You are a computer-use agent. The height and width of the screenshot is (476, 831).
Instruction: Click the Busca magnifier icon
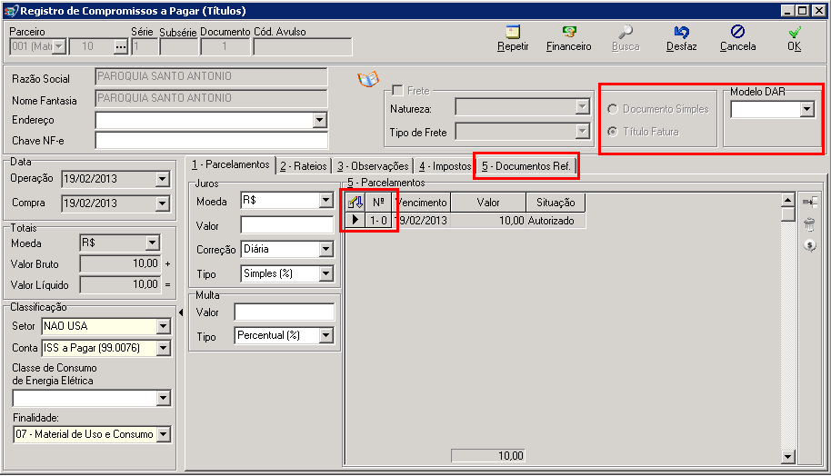click(626, 33)
